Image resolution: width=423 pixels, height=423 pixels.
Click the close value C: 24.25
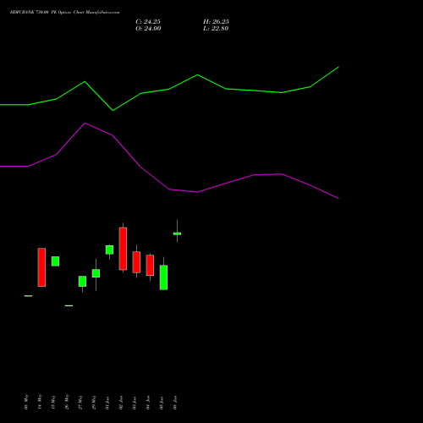pyautogui.click(x=148, y=22)
